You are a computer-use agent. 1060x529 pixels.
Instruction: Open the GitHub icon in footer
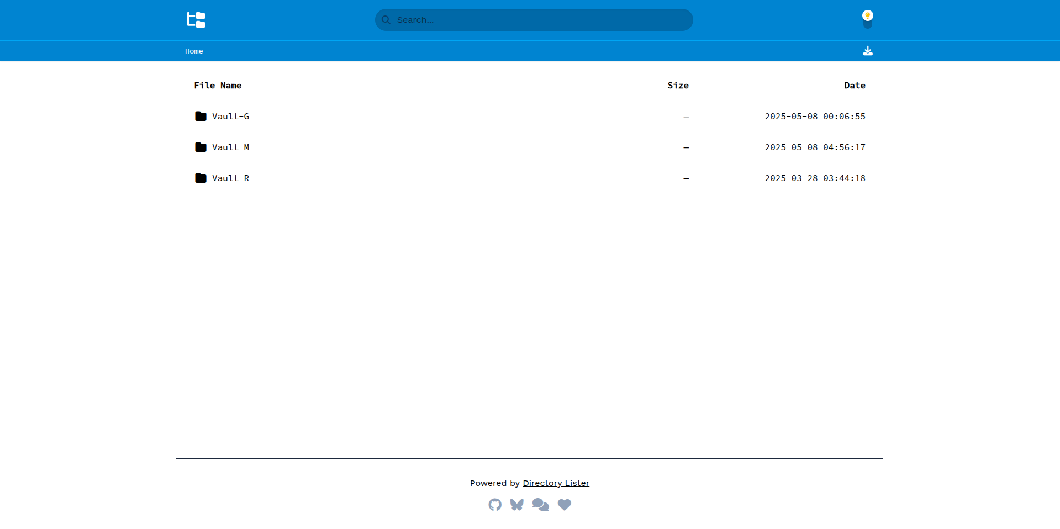tap(495, 505)
